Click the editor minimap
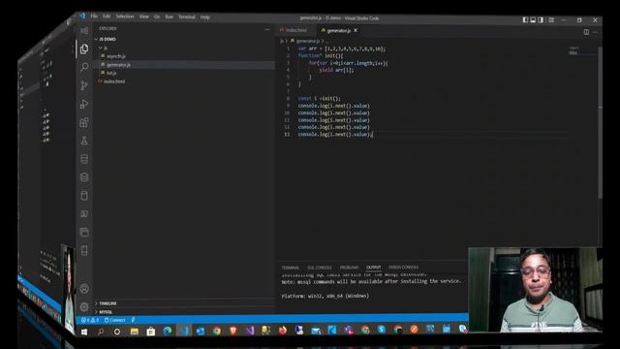The width and height of the screenshot is (620, 349). (582, 50)
